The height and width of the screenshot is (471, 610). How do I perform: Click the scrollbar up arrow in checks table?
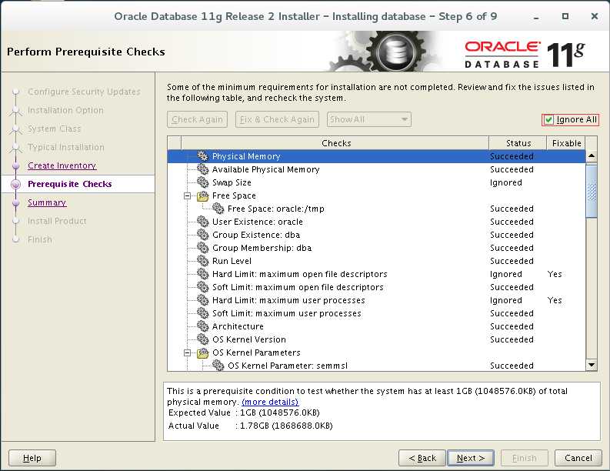[592, 155]
